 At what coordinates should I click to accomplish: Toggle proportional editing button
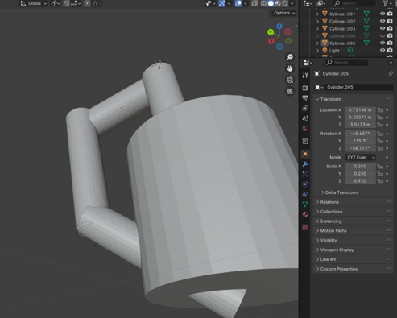coord(87,3)
